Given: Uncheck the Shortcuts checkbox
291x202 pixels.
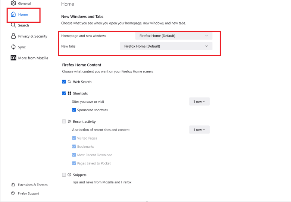Looking at the screenshot, I should coord(64,93).
